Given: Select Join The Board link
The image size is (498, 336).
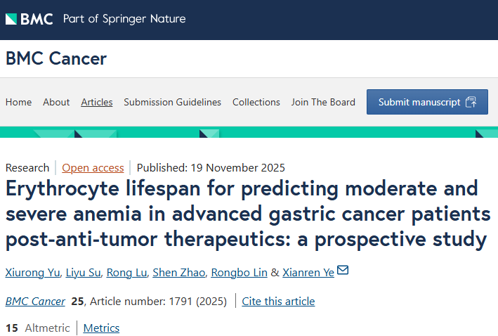Looking at the screenshot, I should [323, 102].
